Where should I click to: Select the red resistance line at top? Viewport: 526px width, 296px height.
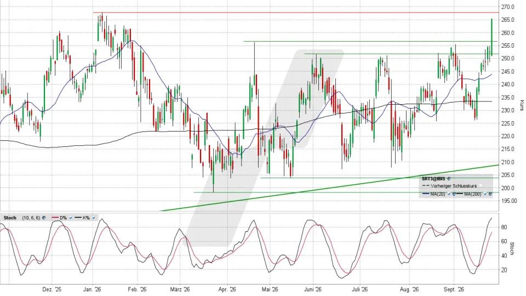click(295, 13)
